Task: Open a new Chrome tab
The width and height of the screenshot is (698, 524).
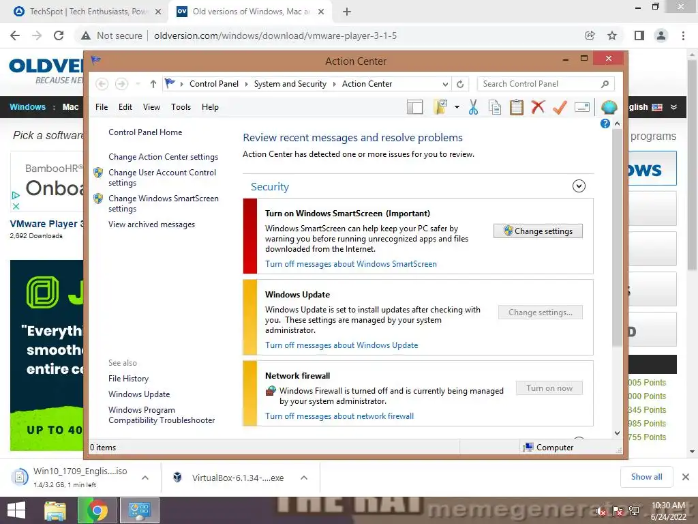Action: [347, 12]
